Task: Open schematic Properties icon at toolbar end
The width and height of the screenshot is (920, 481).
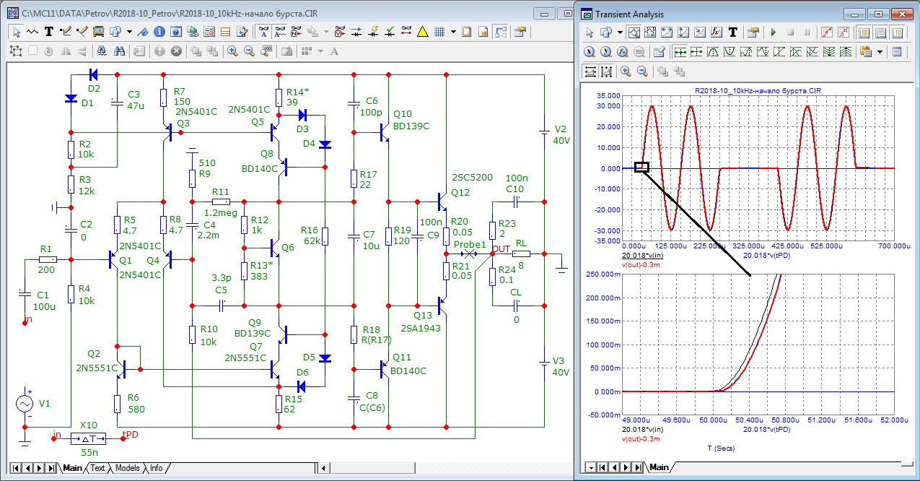Action: point(520,32)
